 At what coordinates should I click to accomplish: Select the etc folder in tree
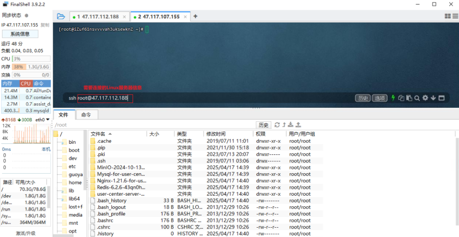pos(72,166)
